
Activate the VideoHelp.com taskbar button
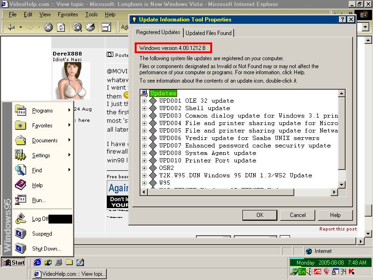click(69, 274)
